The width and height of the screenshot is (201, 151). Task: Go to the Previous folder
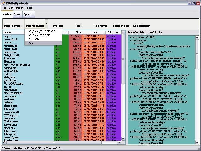tap(58, 26)
